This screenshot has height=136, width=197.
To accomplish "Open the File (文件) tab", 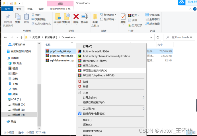I will pos(7,9).
